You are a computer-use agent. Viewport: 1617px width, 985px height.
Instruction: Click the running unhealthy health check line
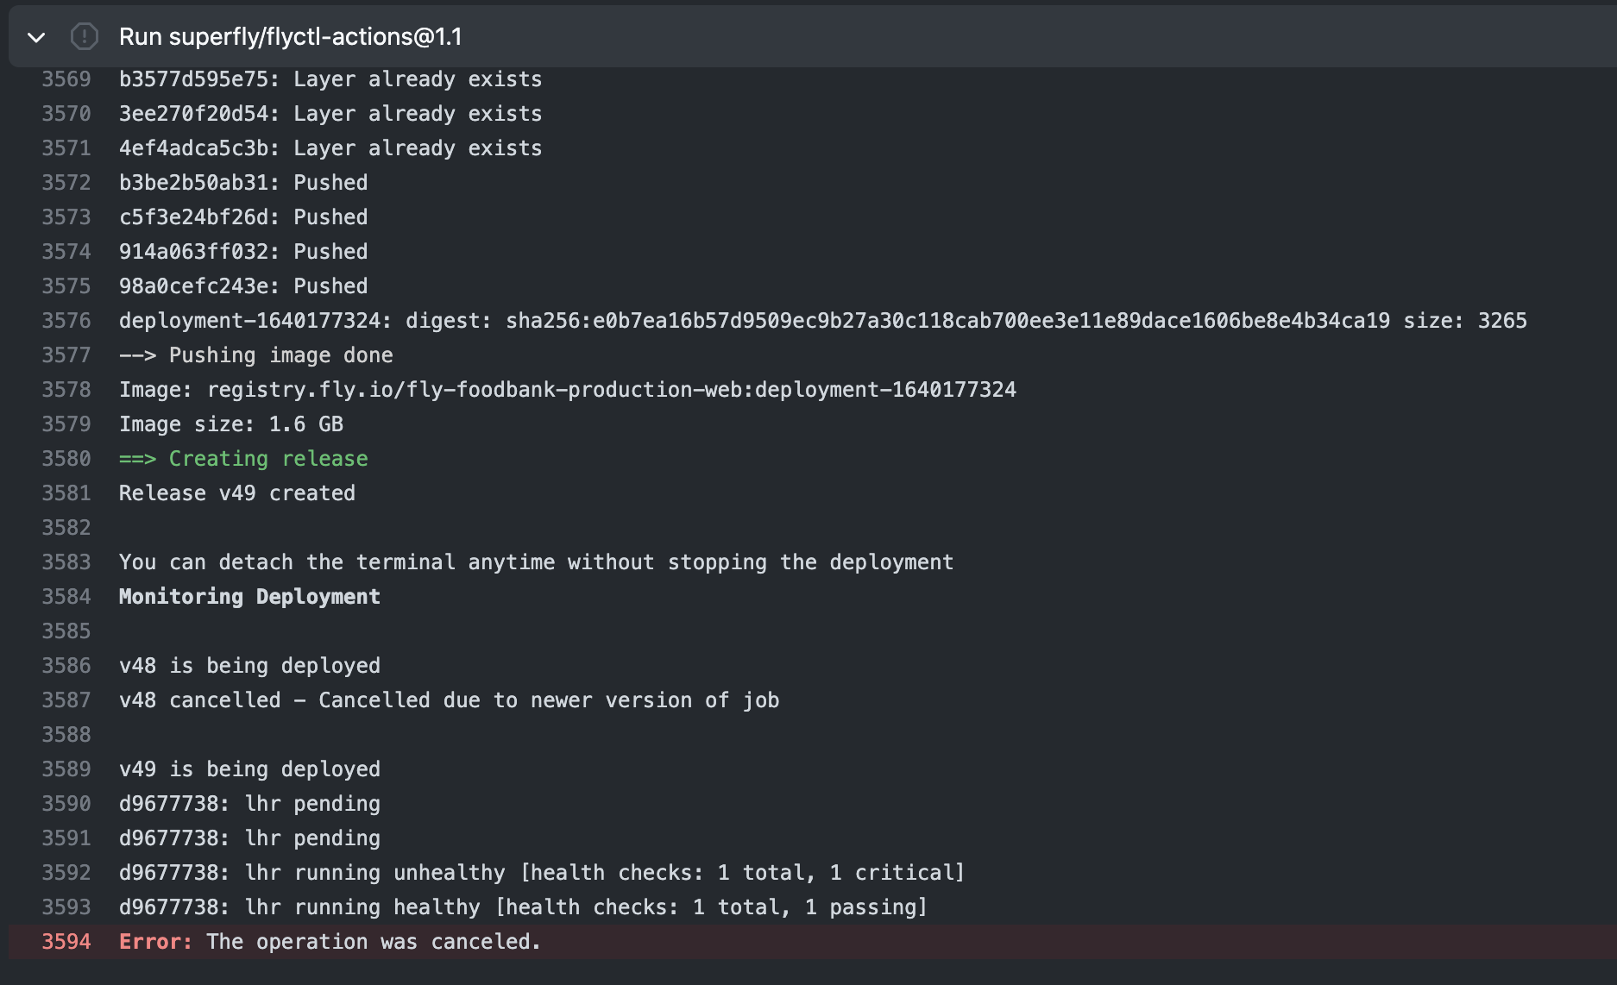[x=541, y=873]
